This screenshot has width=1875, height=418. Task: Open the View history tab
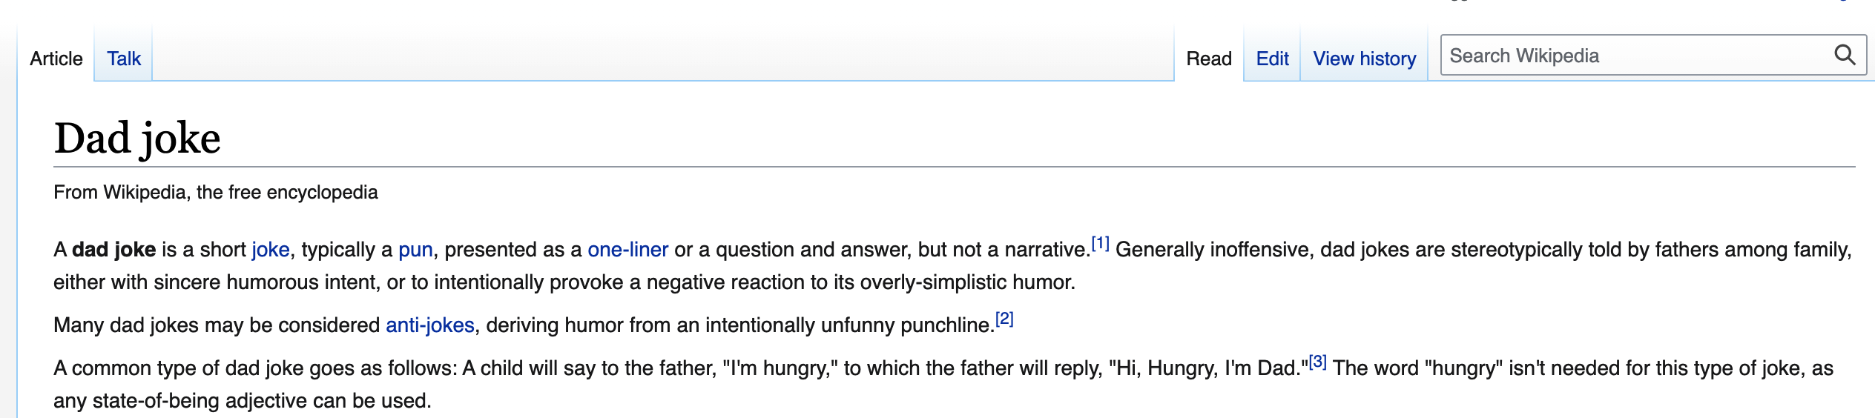(x=1364, y=59)
